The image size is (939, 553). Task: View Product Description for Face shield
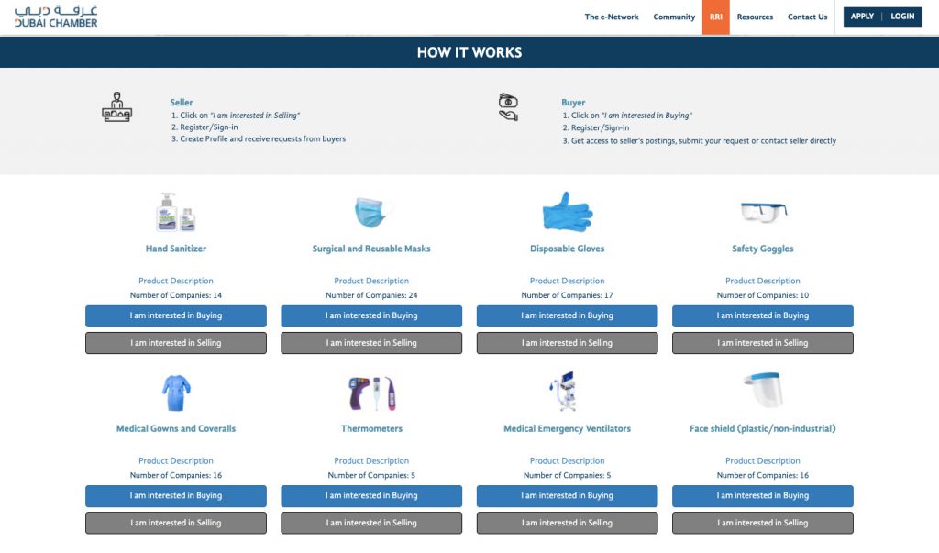click(762, 460)
